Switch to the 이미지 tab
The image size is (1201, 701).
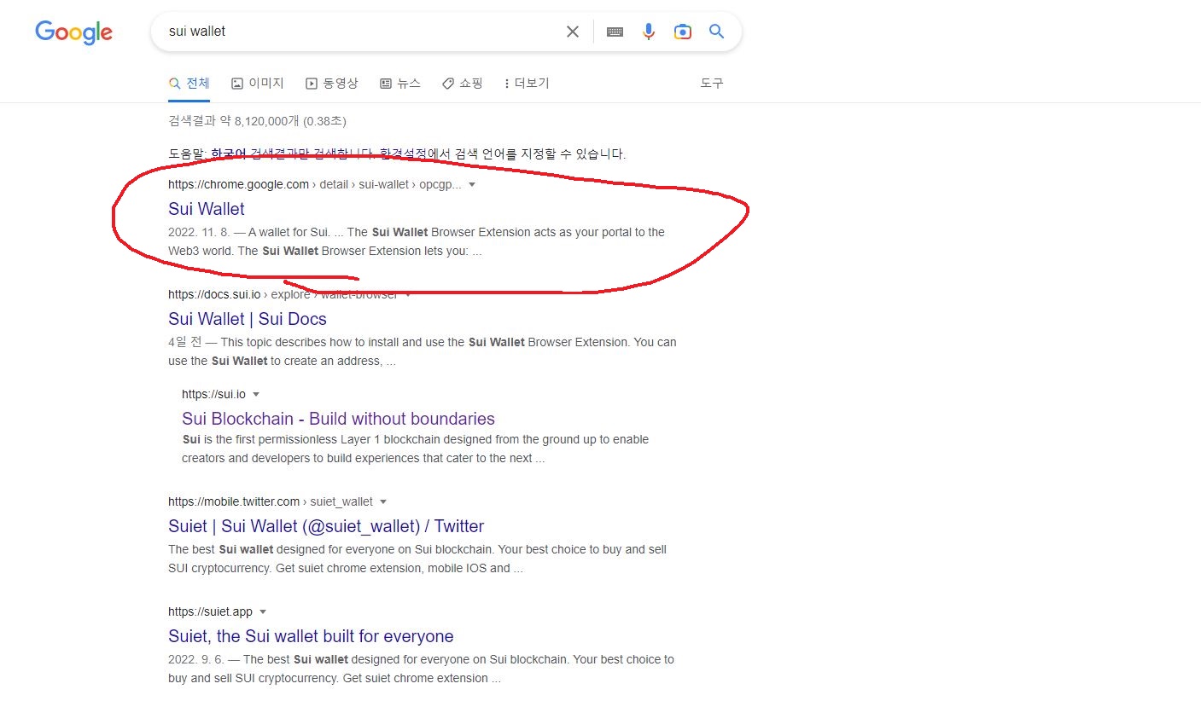[x=258, y=83]
